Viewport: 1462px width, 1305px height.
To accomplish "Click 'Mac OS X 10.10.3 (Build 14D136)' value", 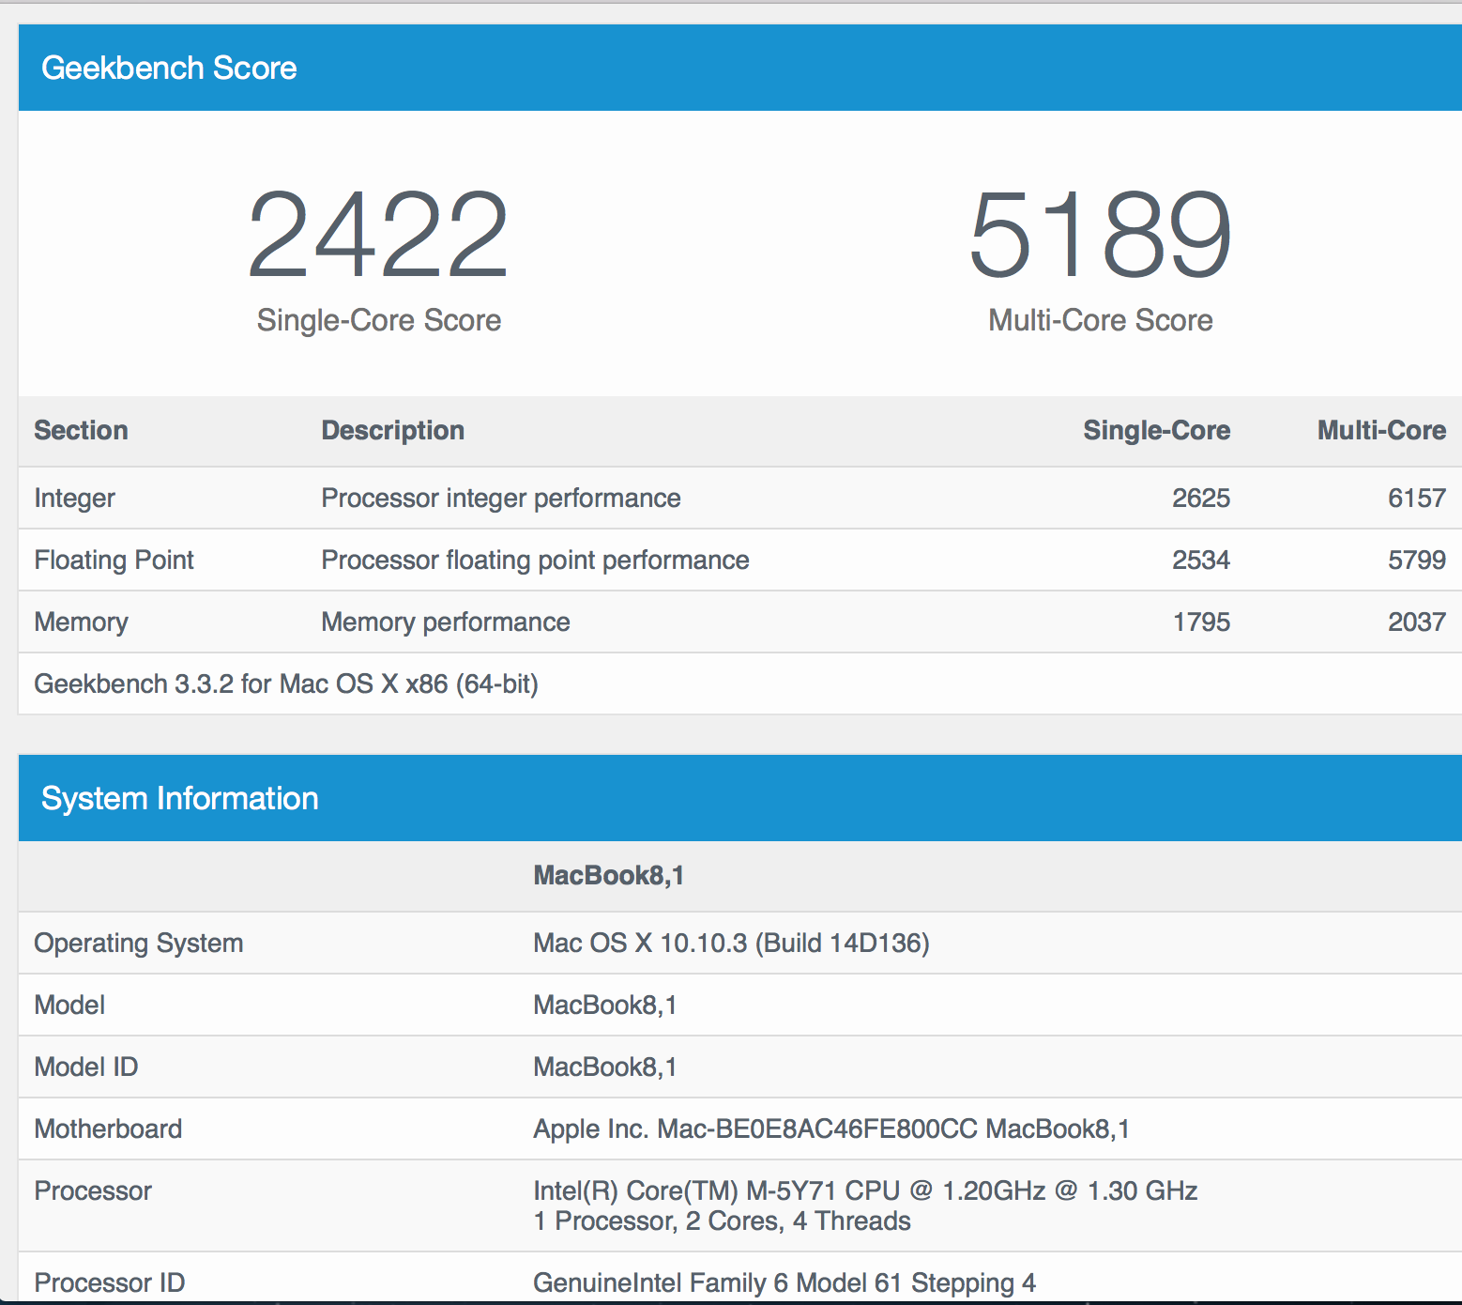I will (731, 944).
